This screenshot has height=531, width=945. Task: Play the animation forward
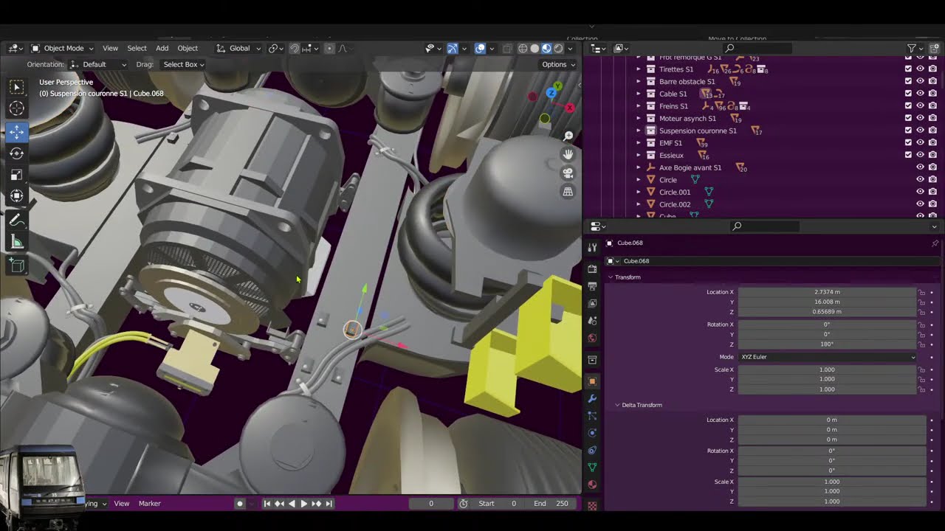pyautogui.click(x=303, y=504)
